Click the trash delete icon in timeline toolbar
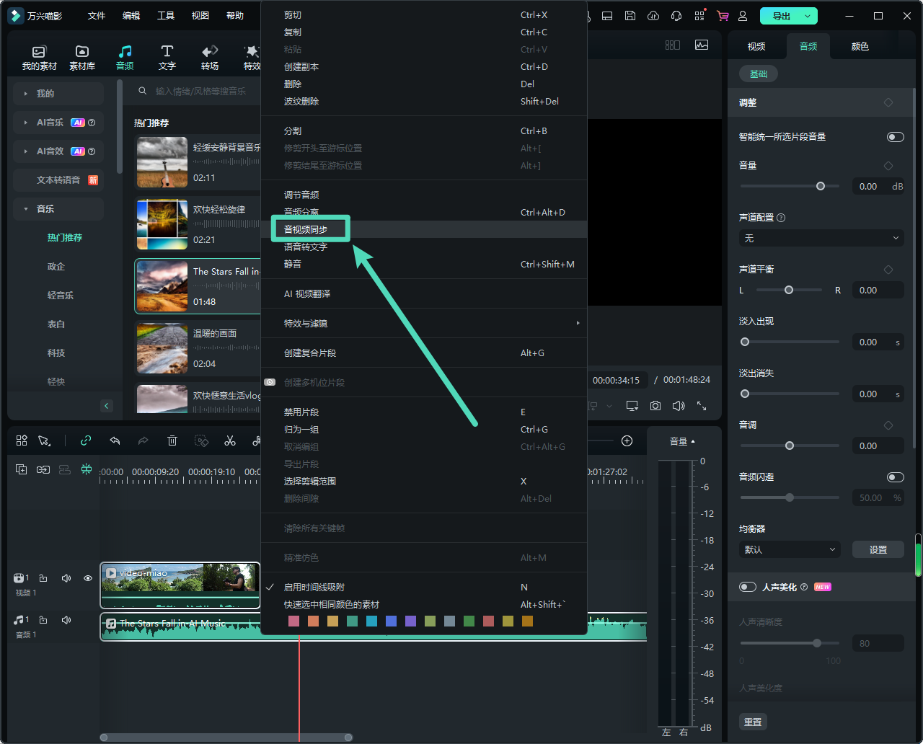This screenshot has height=744, width=923. [172, 440]
